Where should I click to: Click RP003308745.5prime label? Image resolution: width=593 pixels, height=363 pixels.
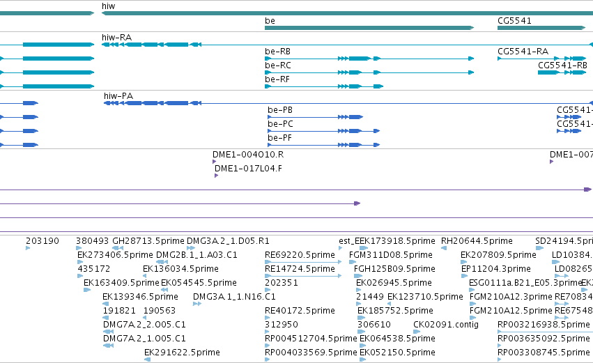(x=544, y=353)
